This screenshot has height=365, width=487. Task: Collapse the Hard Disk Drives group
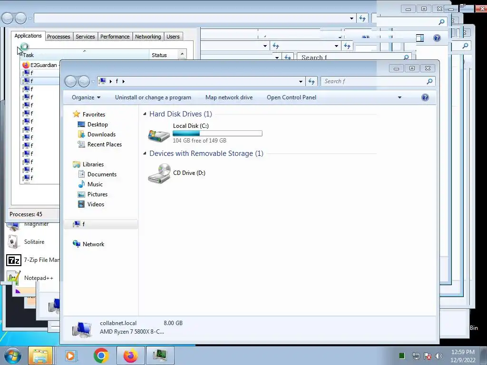point(145,114)
